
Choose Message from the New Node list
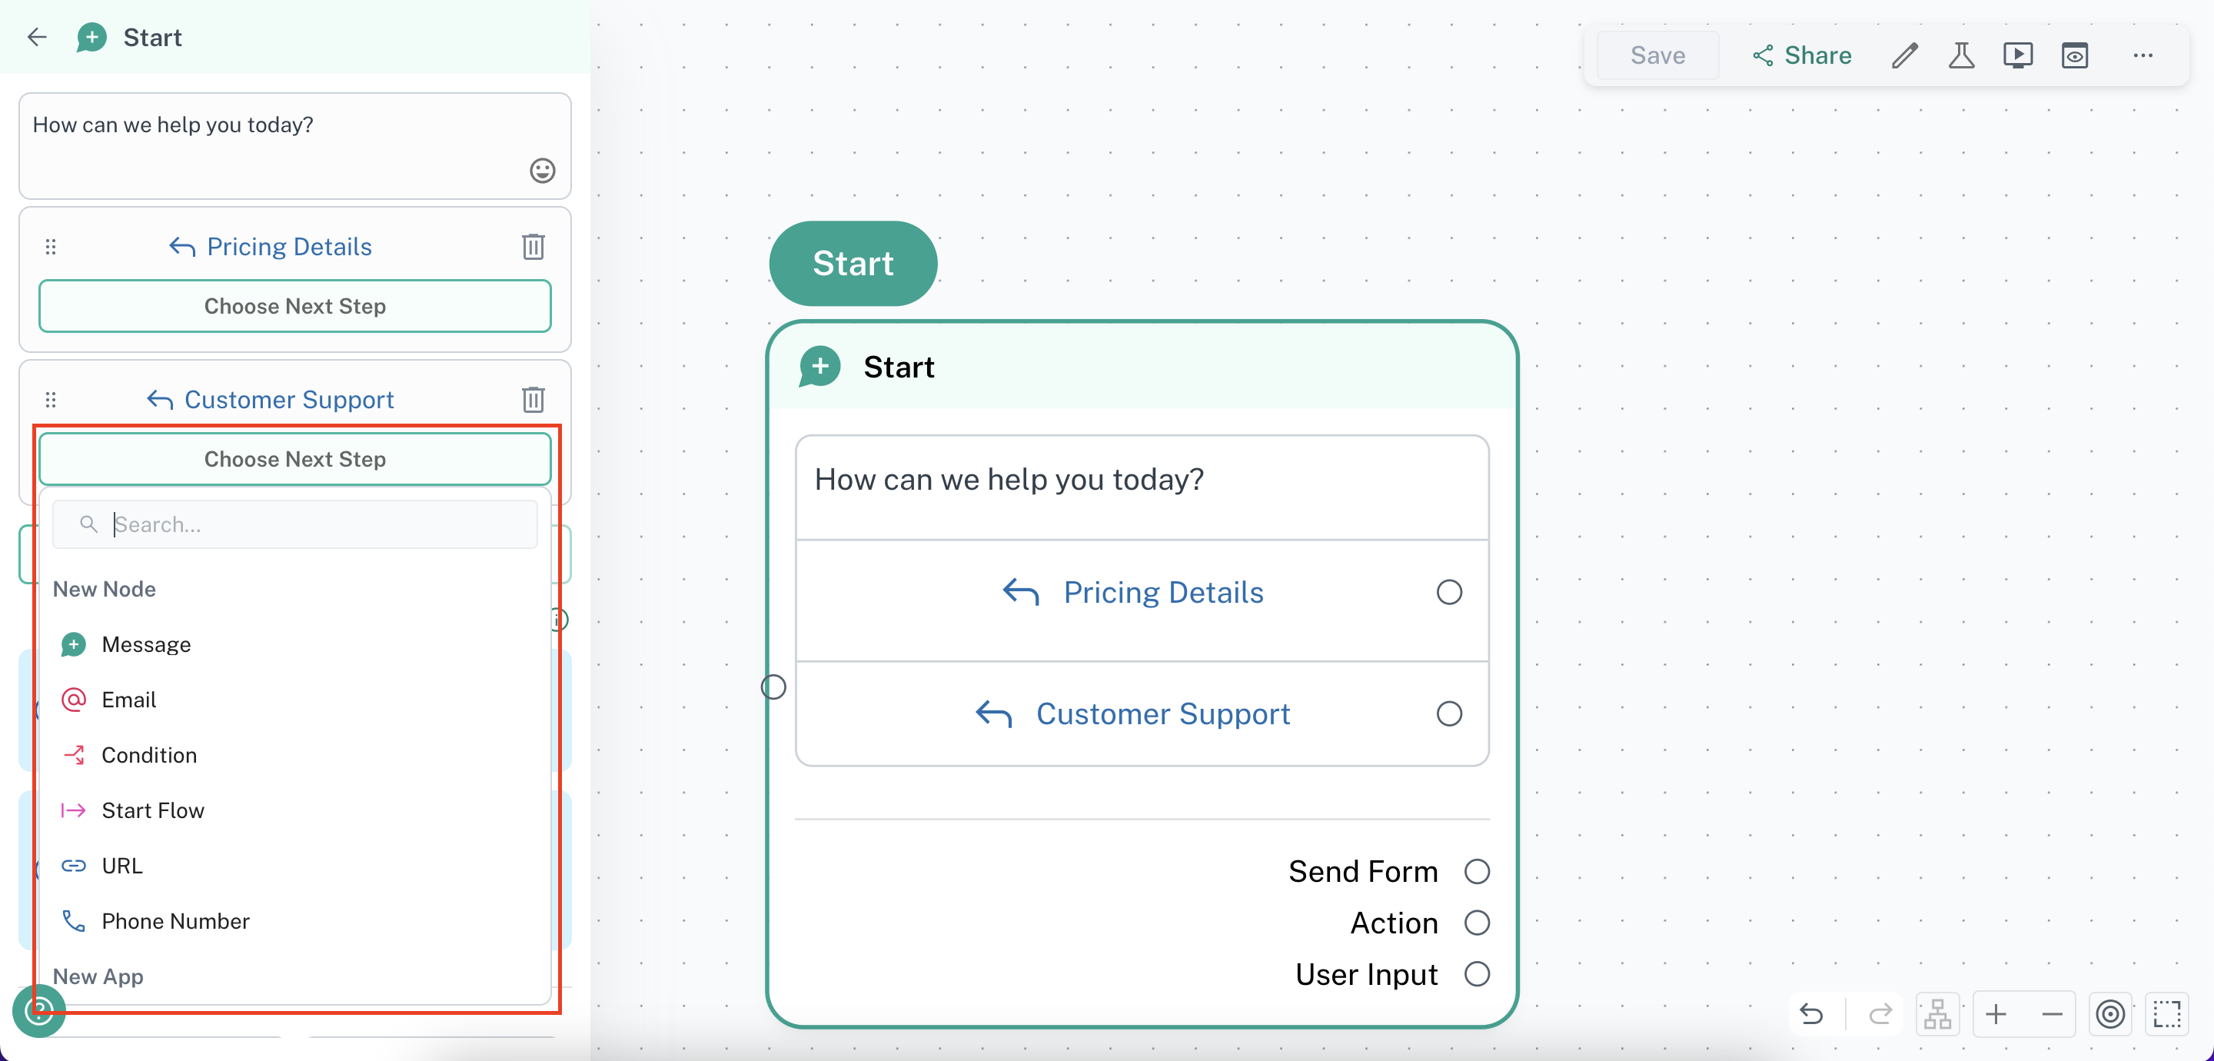click(x=145, y=644)
